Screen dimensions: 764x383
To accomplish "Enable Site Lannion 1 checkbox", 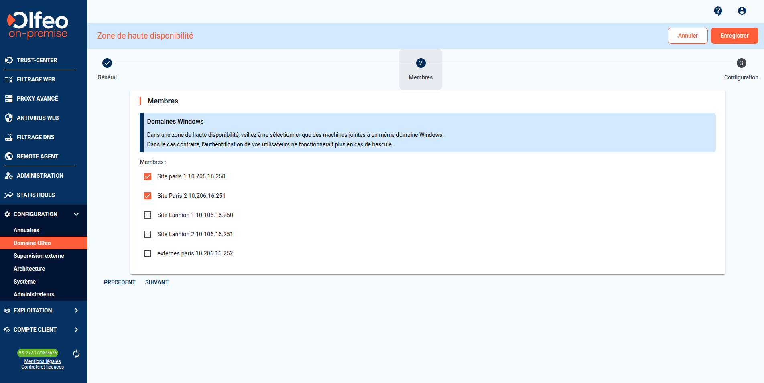I will pyautogui.click(x=148, y=215).
